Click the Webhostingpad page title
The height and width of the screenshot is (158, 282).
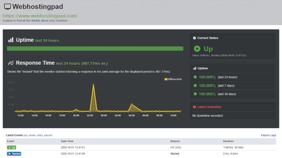coord(38,6)
